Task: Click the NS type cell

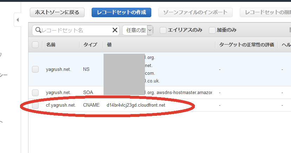Action: tap(86, 69)
